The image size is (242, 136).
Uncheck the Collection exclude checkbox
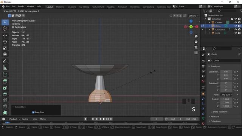click(232, 19)
